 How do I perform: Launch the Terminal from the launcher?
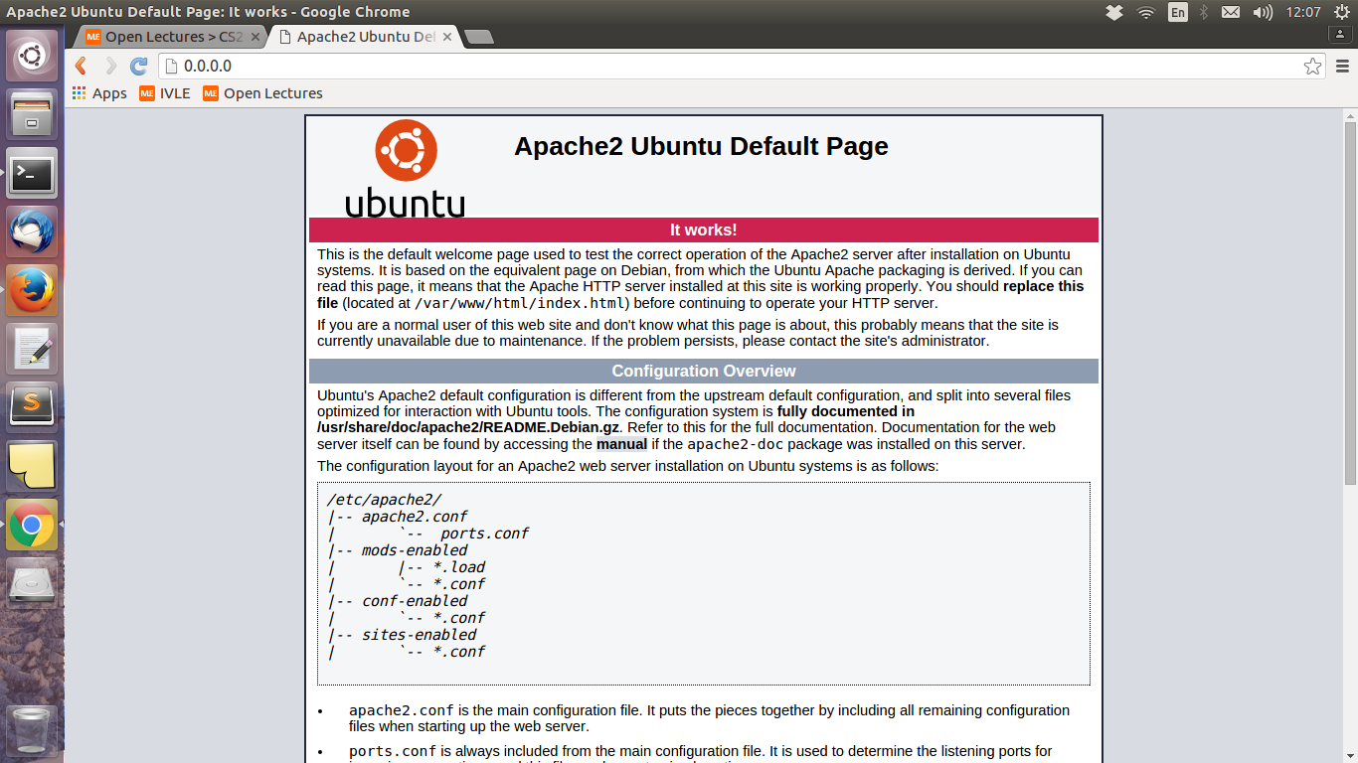32,174
